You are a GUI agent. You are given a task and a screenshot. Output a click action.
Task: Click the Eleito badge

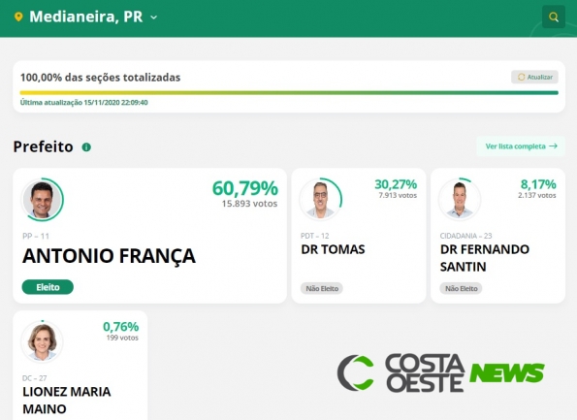pos(48,287)
